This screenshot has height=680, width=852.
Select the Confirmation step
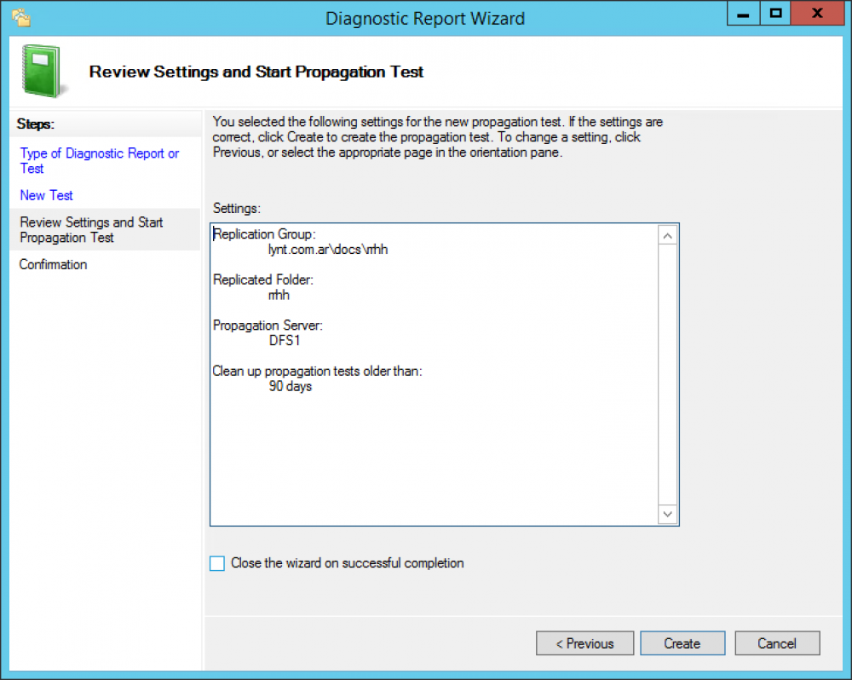point(53,264)
